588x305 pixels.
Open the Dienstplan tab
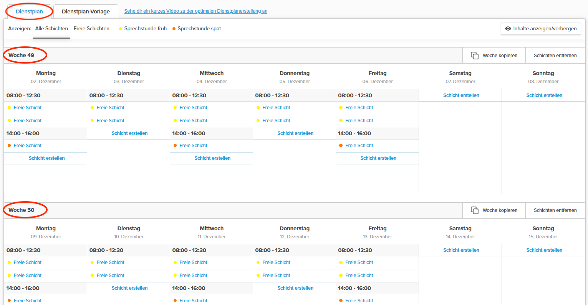(x=29, y=11)
